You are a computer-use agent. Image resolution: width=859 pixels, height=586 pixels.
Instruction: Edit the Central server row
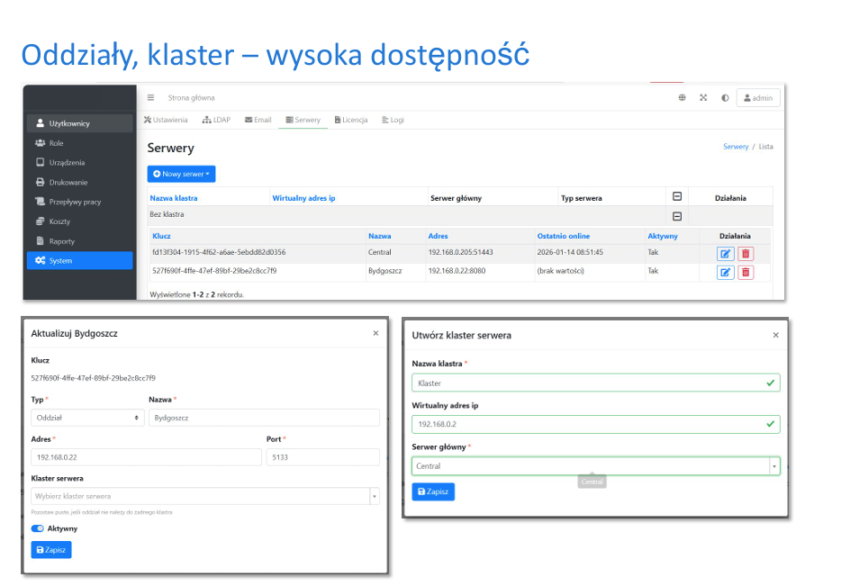pyautogui.click(x=726, y=254)
